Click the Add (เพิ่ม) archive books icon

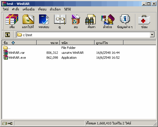click(12, 19)
